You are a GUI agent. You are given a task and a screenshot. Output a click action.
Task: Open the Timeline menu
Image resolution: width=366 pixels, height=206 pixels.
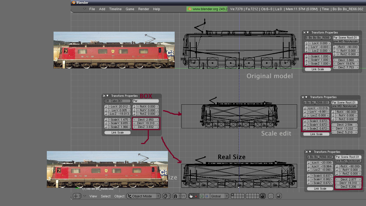[115, 9]
